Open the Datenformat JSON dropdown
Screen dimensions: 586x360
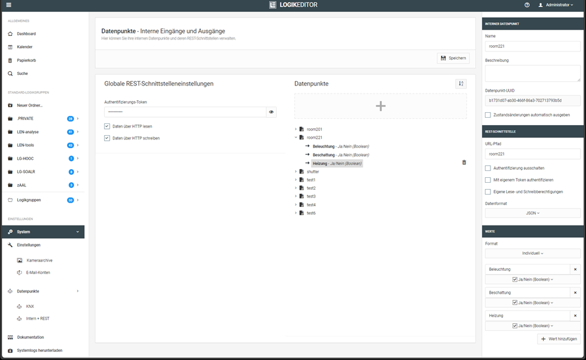click(x=533, y=213)
